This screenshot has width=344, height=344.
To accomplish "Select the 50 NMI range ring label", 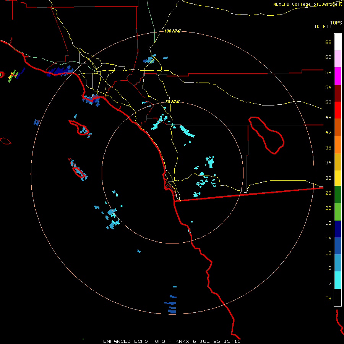I will pos(172,102).
